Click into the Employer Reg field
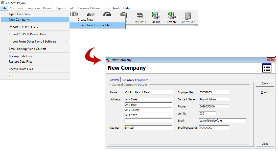The image size is (278, 151). tap(214, 92)
